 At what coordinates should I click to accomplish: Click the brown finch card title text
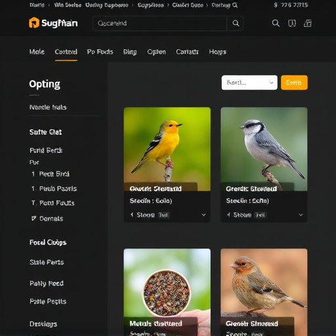click(252, 324)
